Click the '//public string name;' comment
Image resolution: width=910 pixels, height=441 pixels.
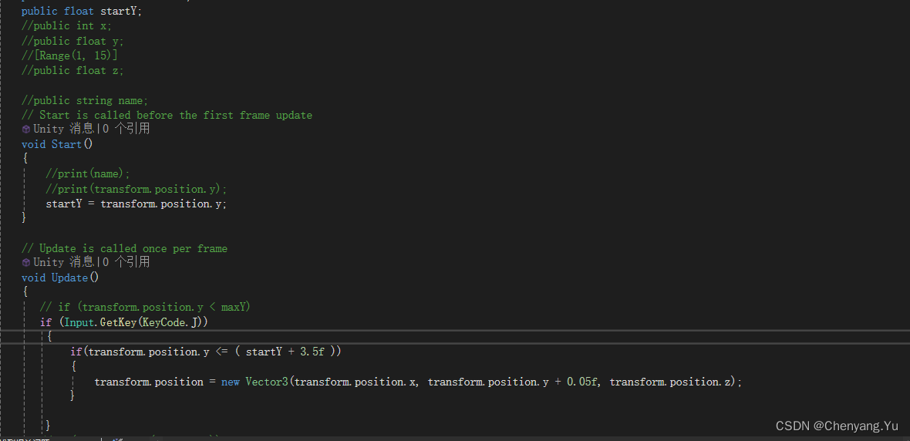pyautogui.click(x=85, y=100)
